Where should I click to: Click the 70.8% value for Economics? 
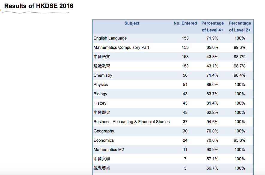click(x=212, y=140)
